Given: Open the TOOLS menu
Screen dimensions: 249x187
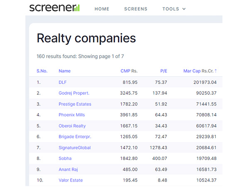Looking at the screenshot, I should coord(174,9).
